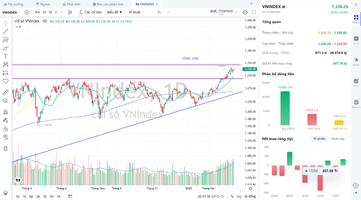Viewport: 361px width, 200px height.
Task: Expand the time interval dropdown arrow
Action: 61,12
